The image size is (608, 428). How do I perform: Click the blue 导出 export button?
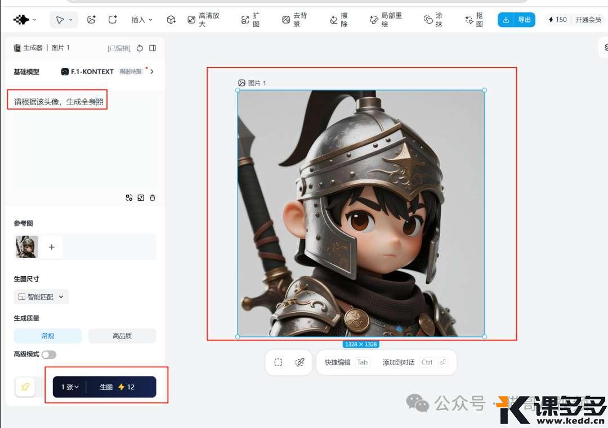516,20
